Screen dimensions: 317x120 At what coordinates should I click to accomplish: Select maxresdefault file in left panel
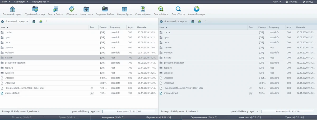(x=12, y=93)
